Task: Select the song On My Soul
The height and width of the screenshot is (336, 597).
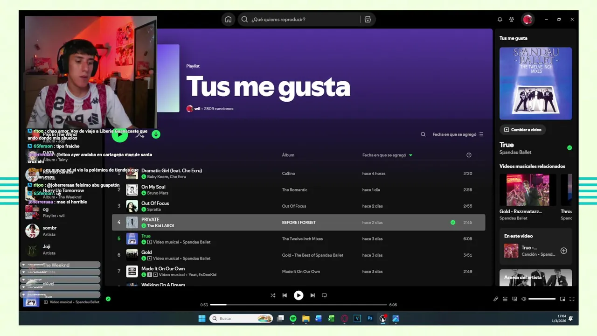Action: pos(153,187)
